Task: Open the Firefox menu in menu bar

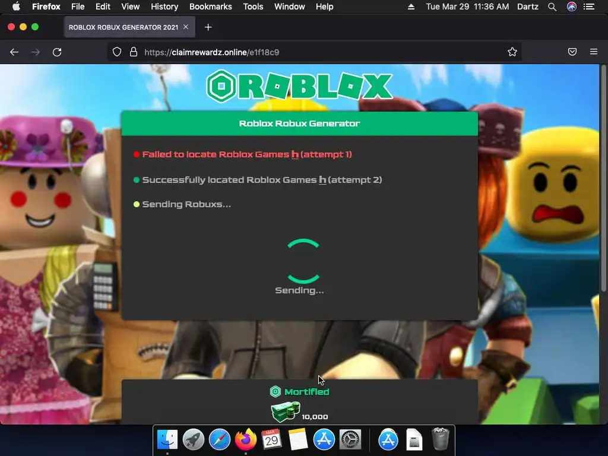Action: (46, 7)
